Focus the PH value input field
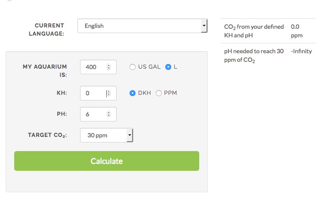The height and width of the screenshot is (203, 324). (x=93, y=114)
